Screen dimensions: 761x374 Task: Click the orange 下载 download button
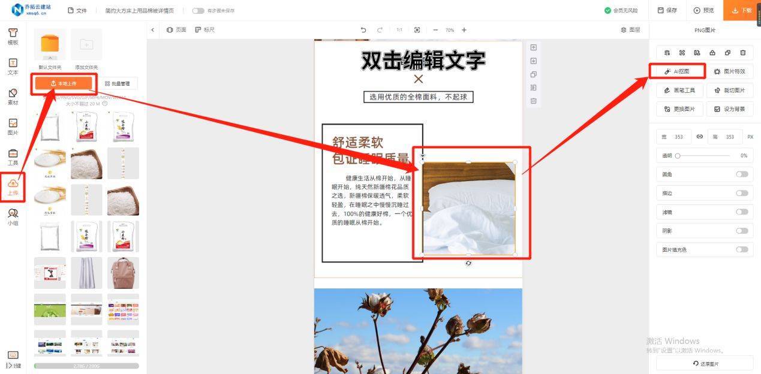[x=741, y=11]
